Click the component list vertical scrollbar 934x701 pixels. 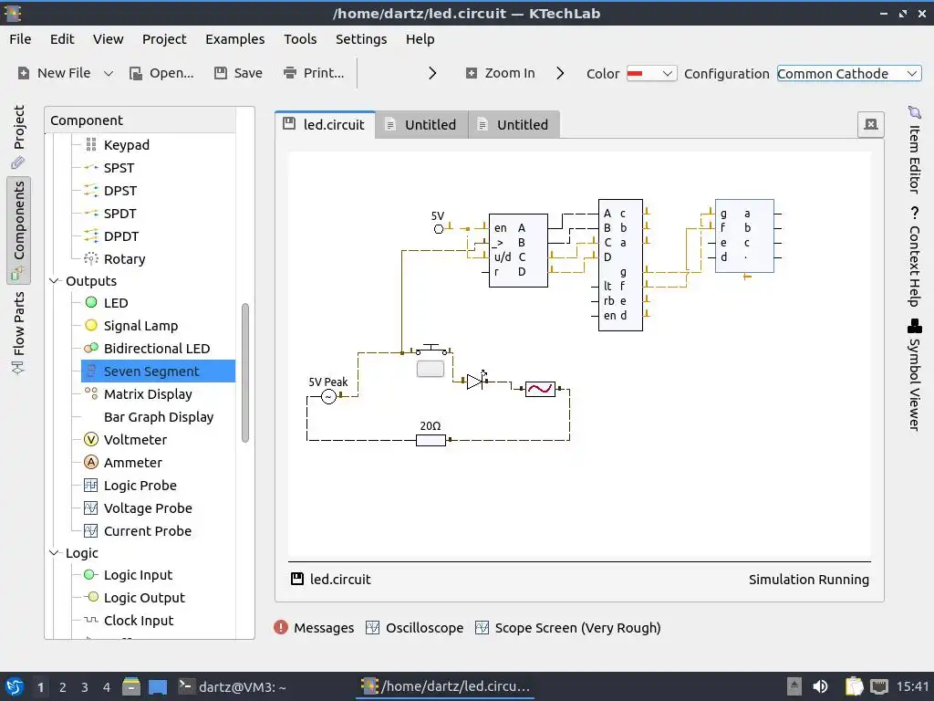(x=244, y=373)
